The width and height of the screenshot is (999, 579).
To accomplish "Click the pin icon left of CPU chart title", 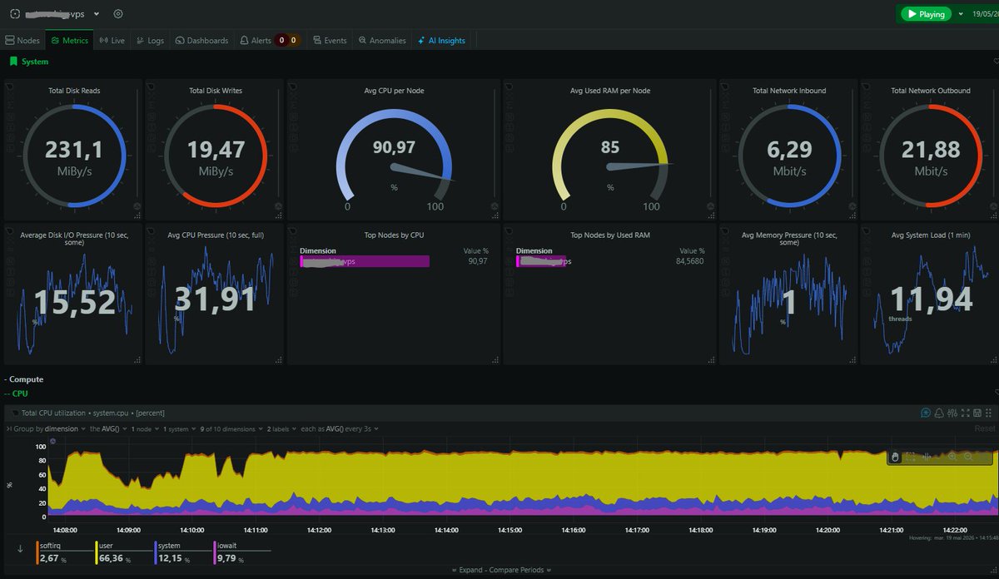I will pos(14,413).
